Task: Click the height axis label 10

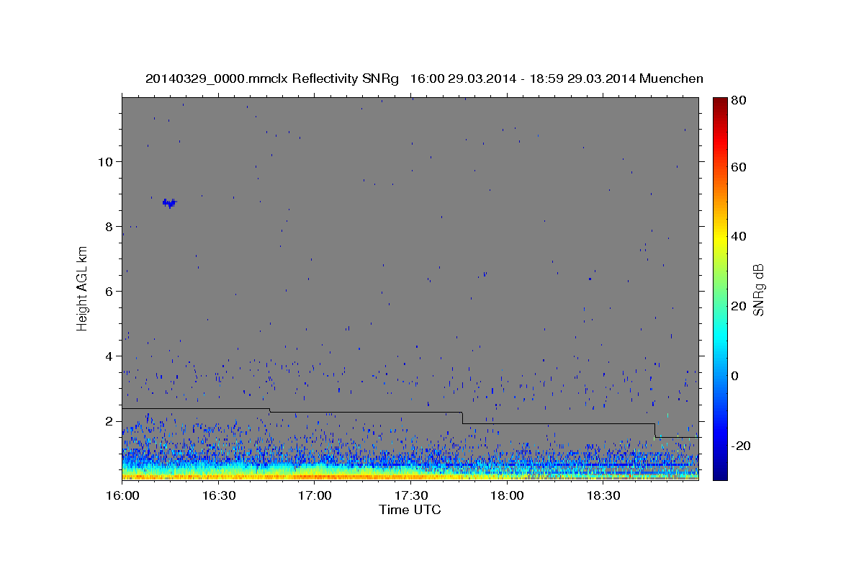Action: click(106, 162)
